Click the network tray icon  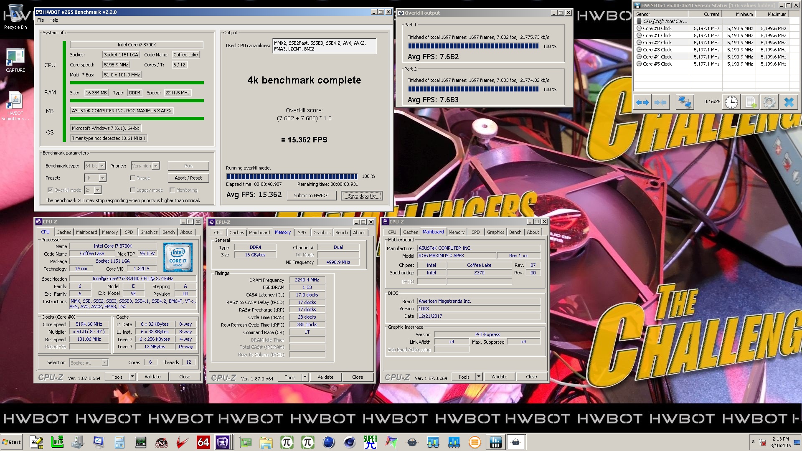tap(763, 442)
